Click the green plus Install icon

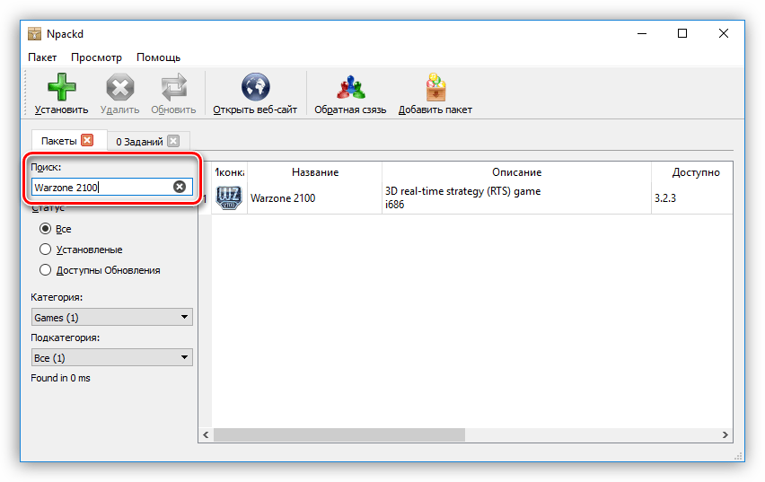click(61, 88)
